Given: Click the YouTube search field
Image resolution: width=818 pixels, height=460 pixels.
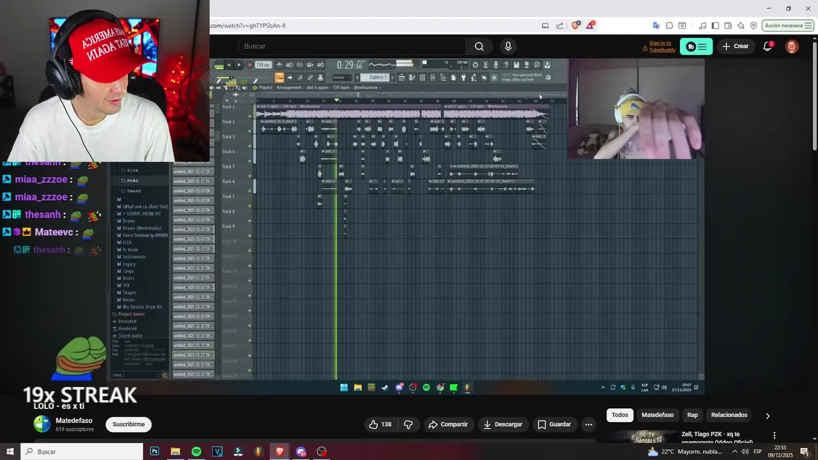Looking at the screenshot, I should [351, 46].
